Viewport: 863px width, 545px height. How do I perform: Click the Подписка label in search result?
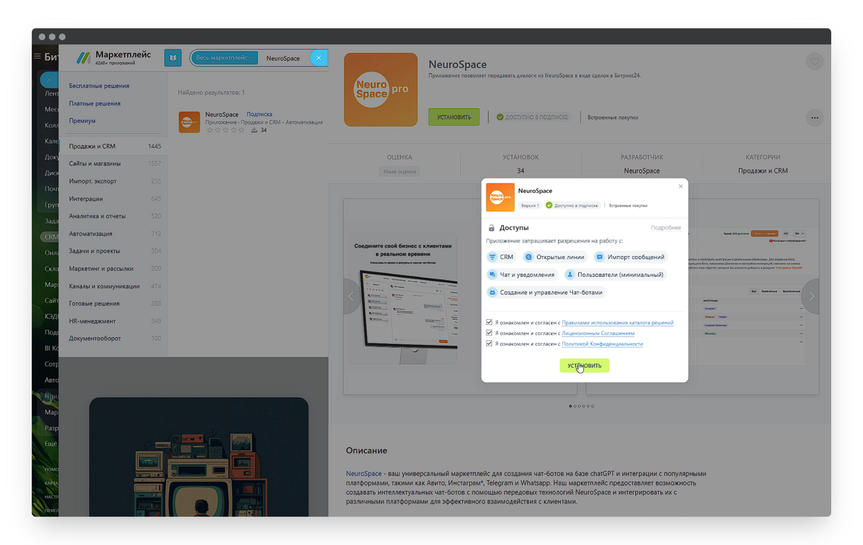(x=259, y=114)
